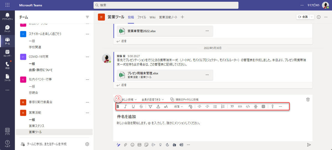Open the Help icon in left rail
The image size is (332, 150).
point(7,143)
